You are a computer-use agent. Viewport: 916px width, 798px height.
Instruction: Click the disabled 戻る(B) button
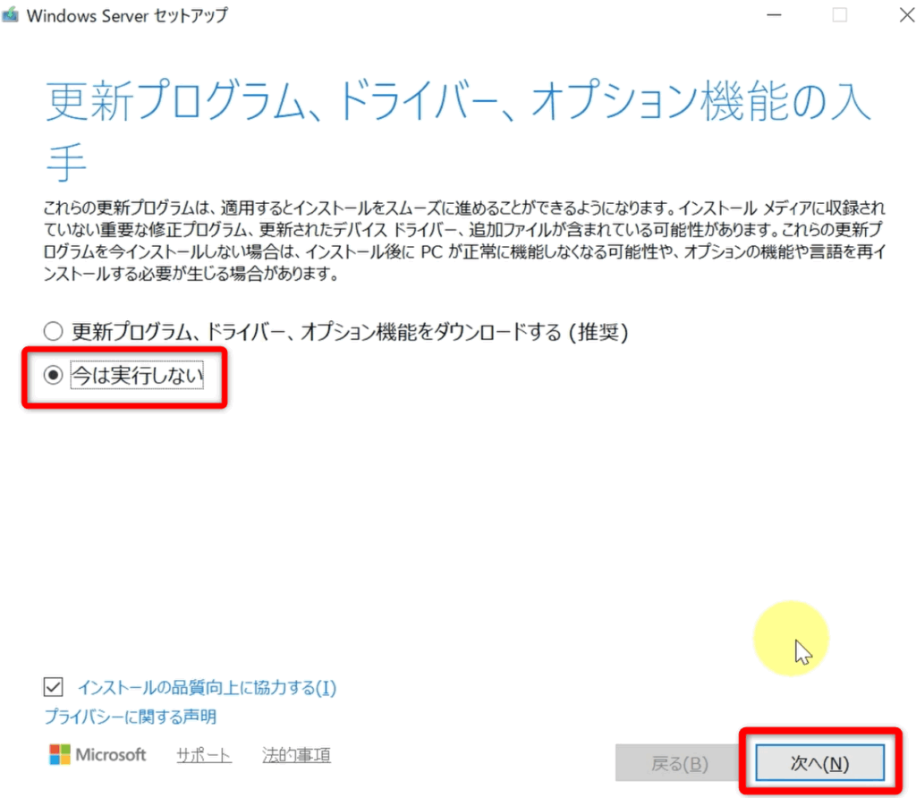pos(679,763)
